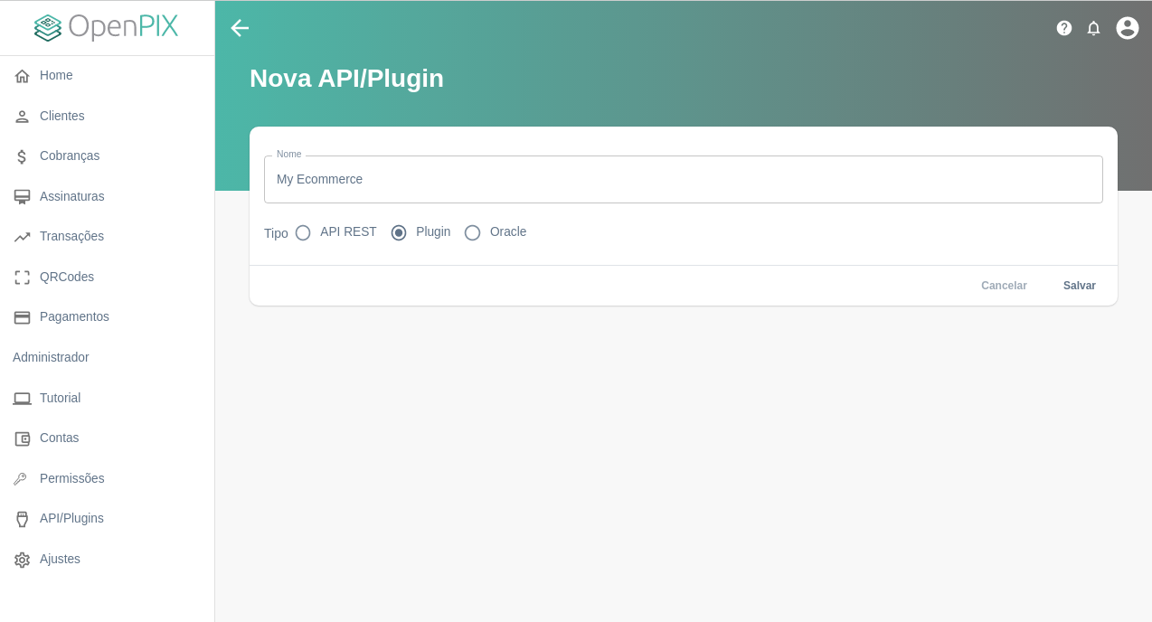Open the Home section via house icon
This screenshot has height=622, width=1152.
point(22,76)
